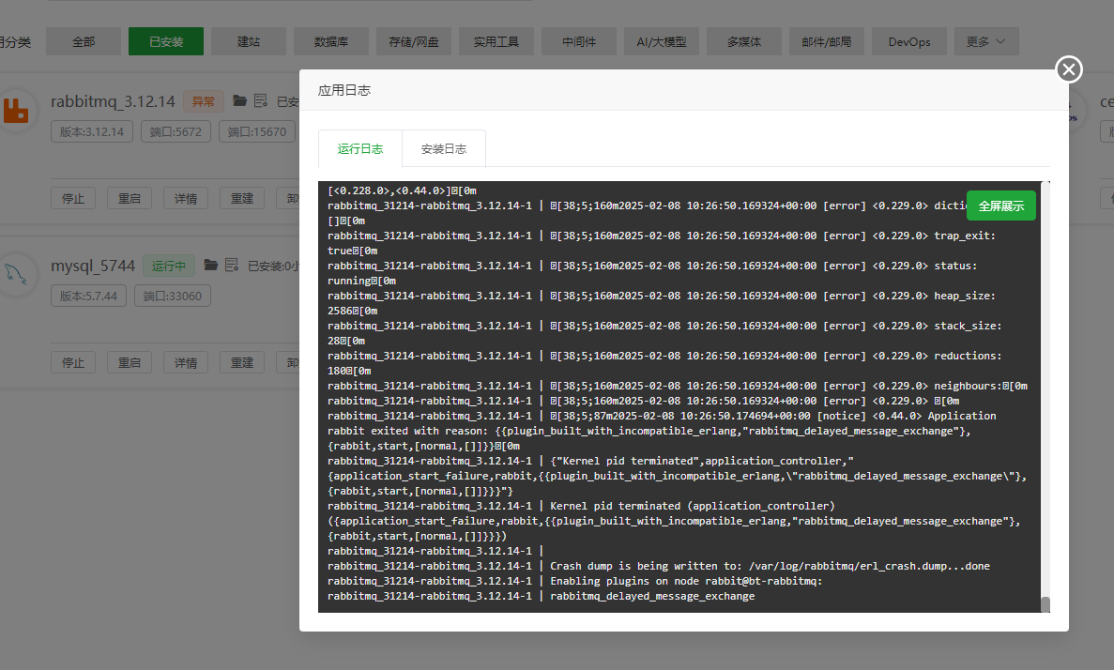Click 停止 for mysql_5744
This screenshot has height=670, width=1114.
point(73,362)
